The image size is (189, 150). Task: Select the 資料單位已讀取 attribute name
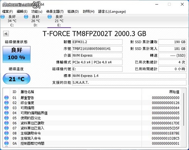coord(32,123)
